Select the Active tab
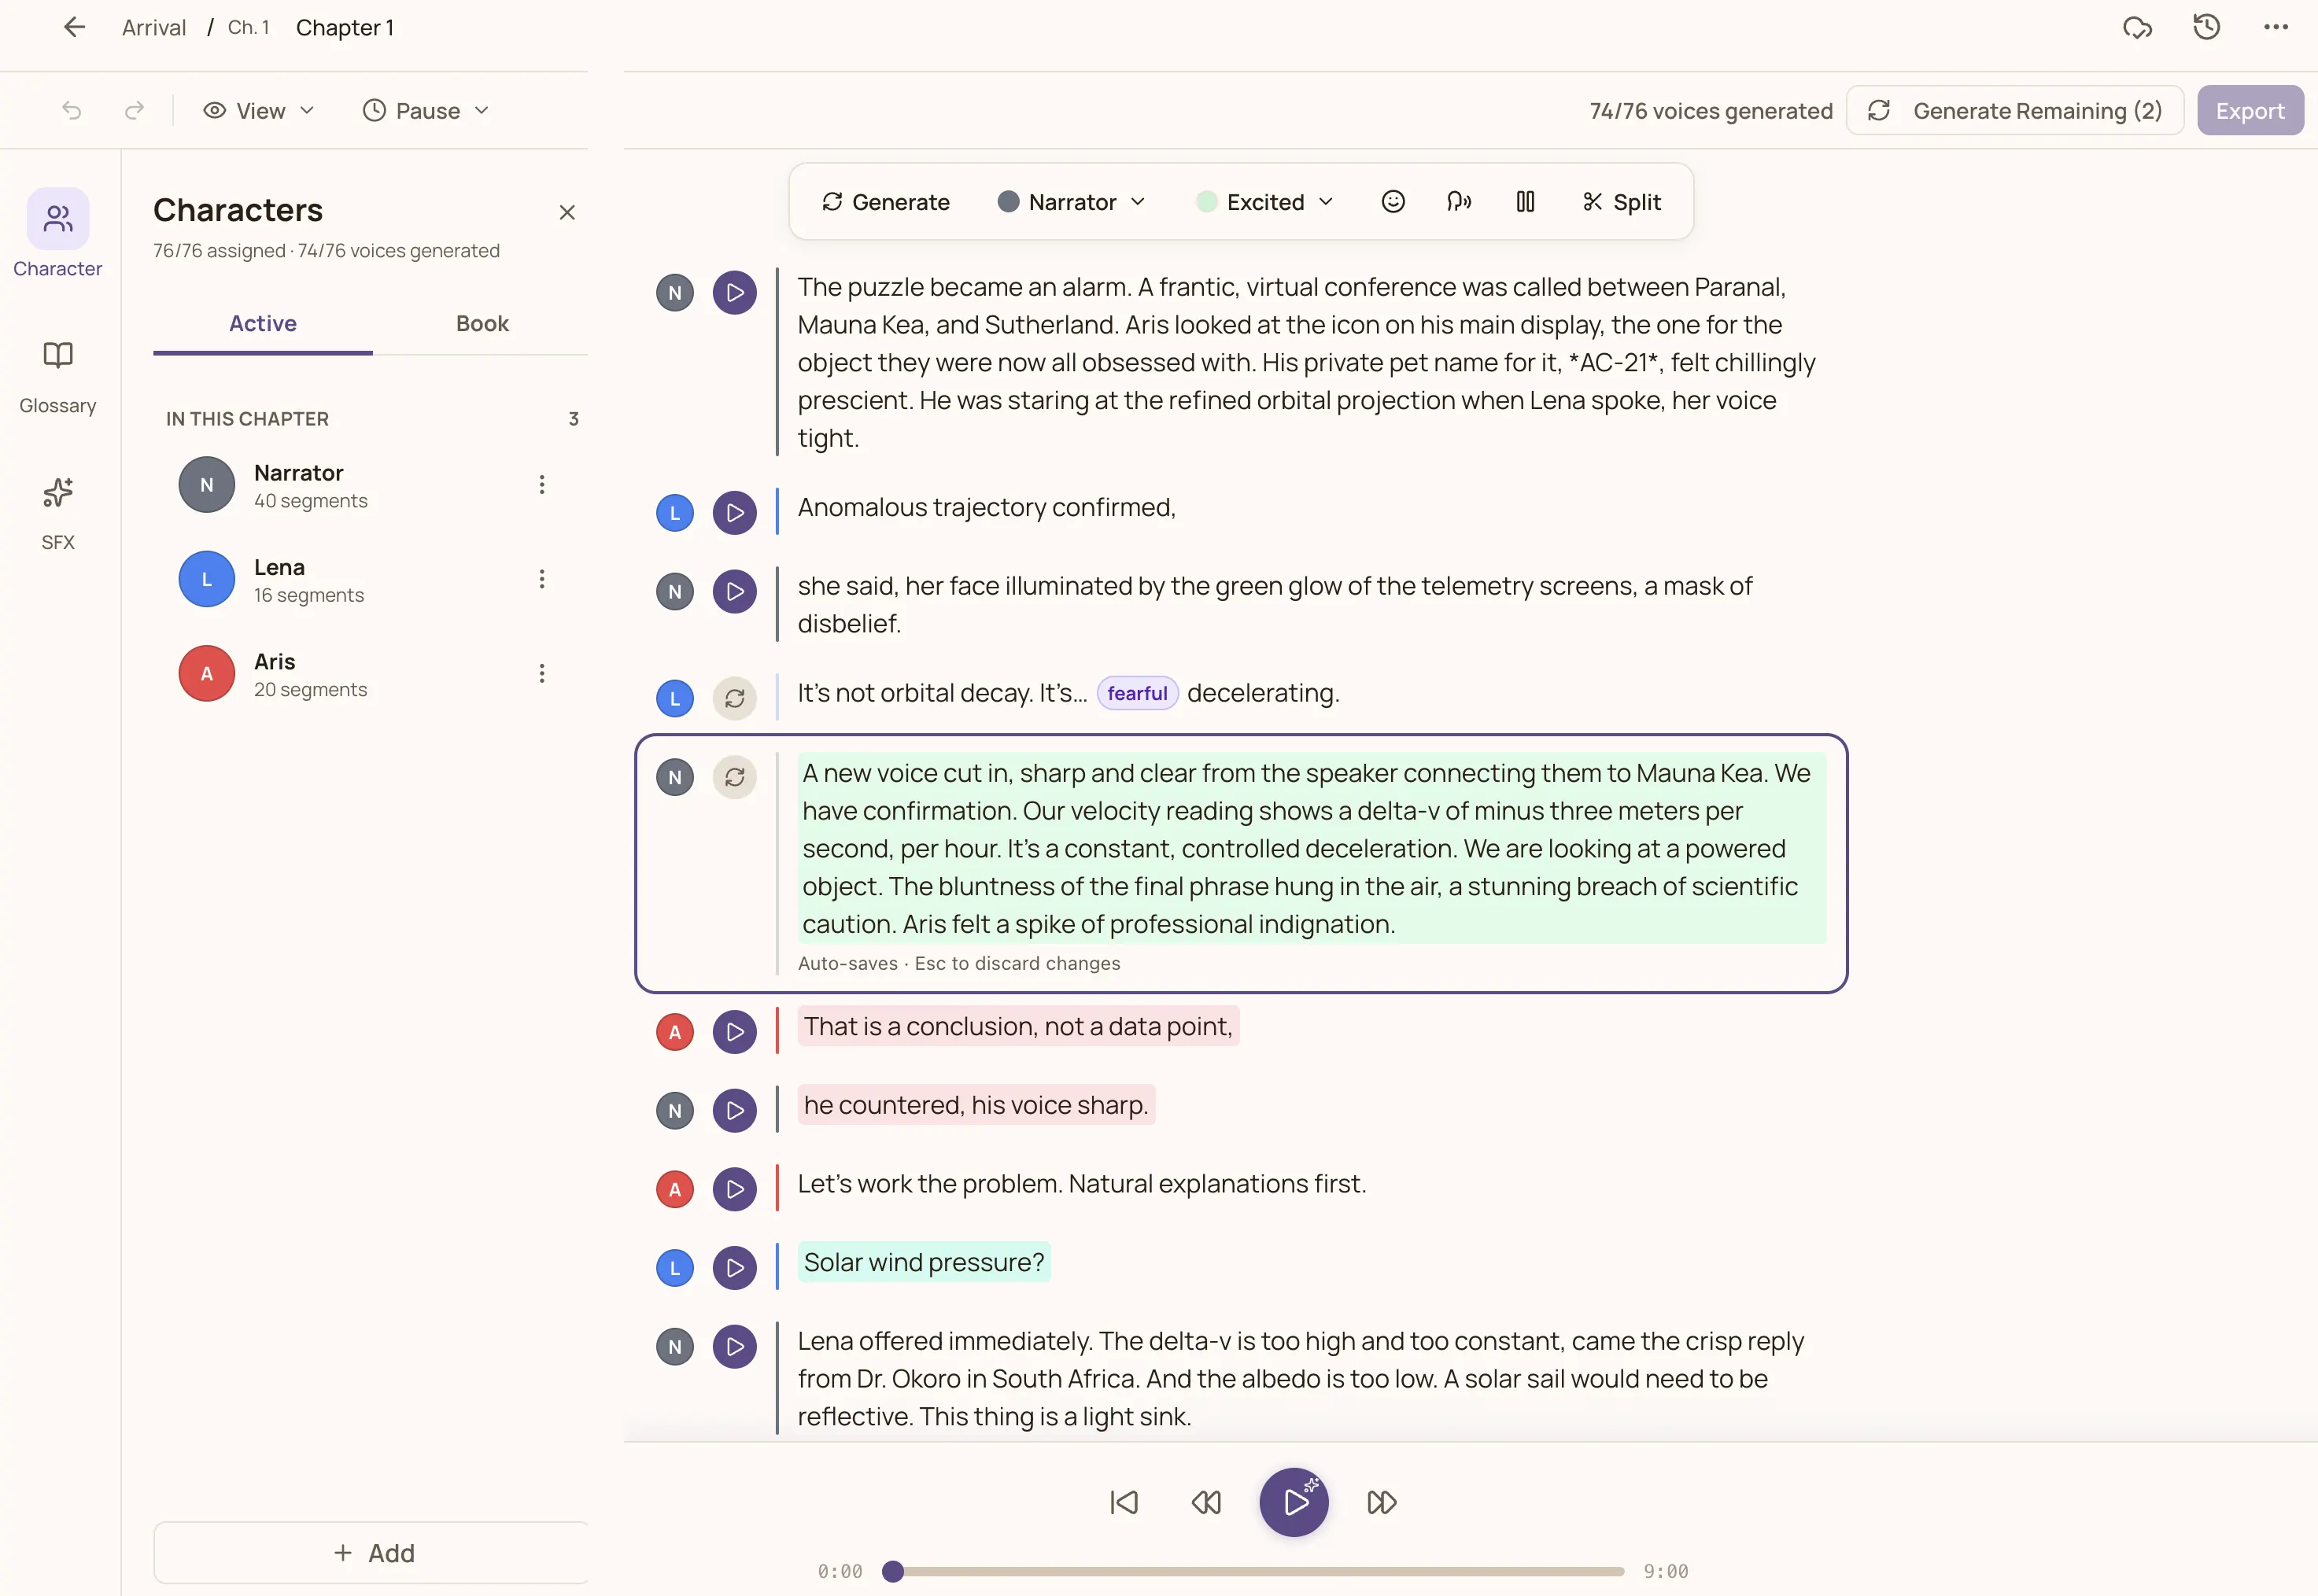Image resolution: width=2318 pixels, height=1596 pixels. coord(263,323)
